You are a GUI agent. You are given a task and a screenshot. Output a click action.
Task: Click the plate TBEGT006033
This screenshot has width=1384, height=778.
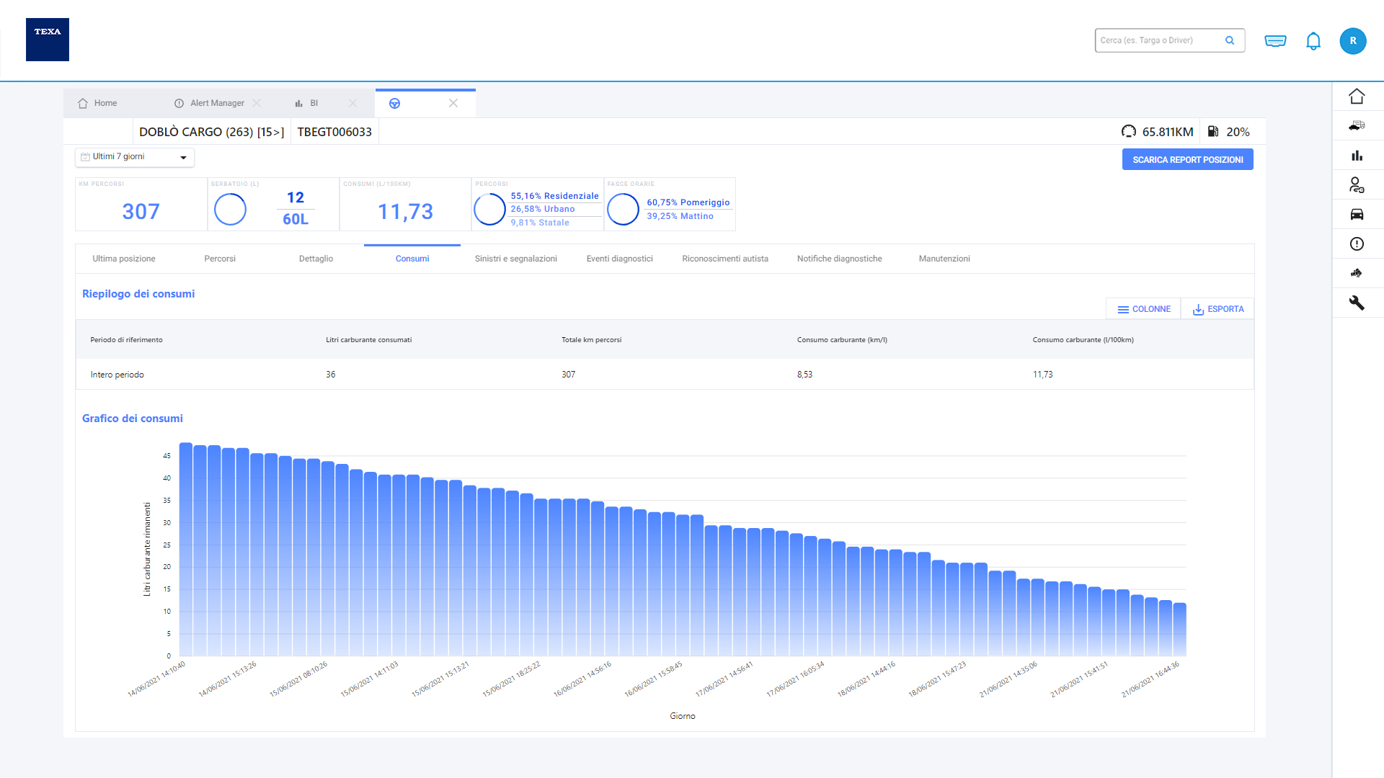pos(334,132)
